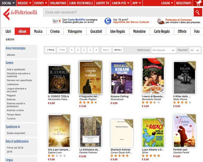The height and width of the screenshot is (162, 203).
Task: Click the star rating under Ora e per sempre
Action: point(57,156)
